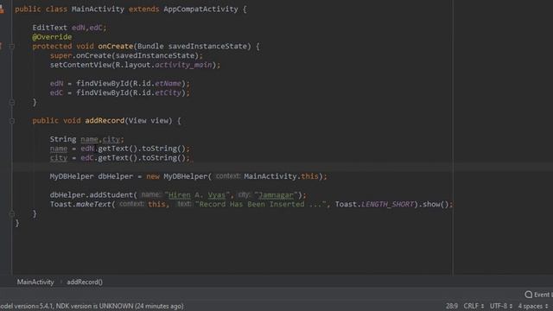Click fold end marker below Toast line
The width and height of the screenshot is (553, 311).
(11, 213)
